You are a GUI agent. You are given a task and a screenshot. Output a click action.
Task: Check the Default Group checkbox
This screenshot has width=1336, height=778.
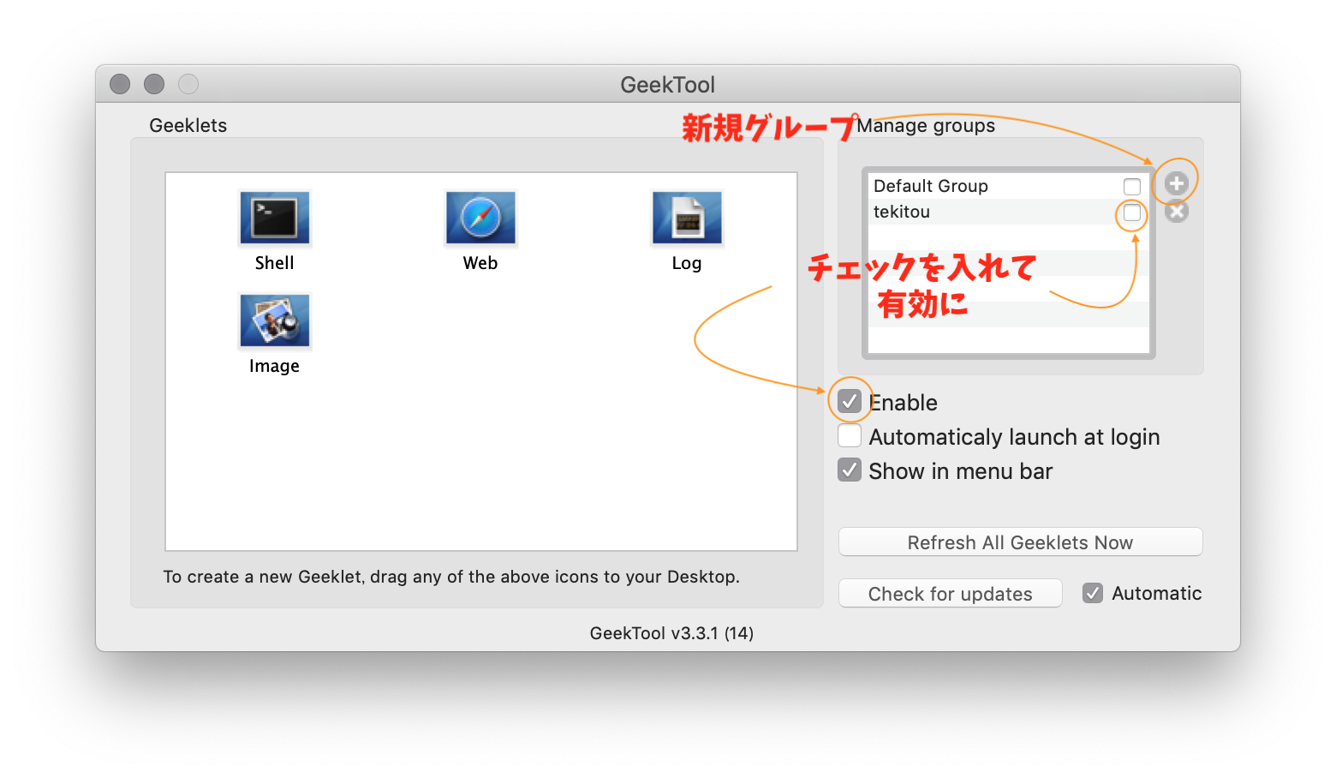1132,186
